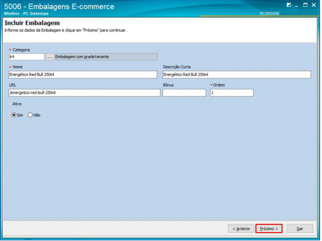Viewport: 322px width, 241px height.
Task: Click the Próximo button
Action: tap(269, 229)
